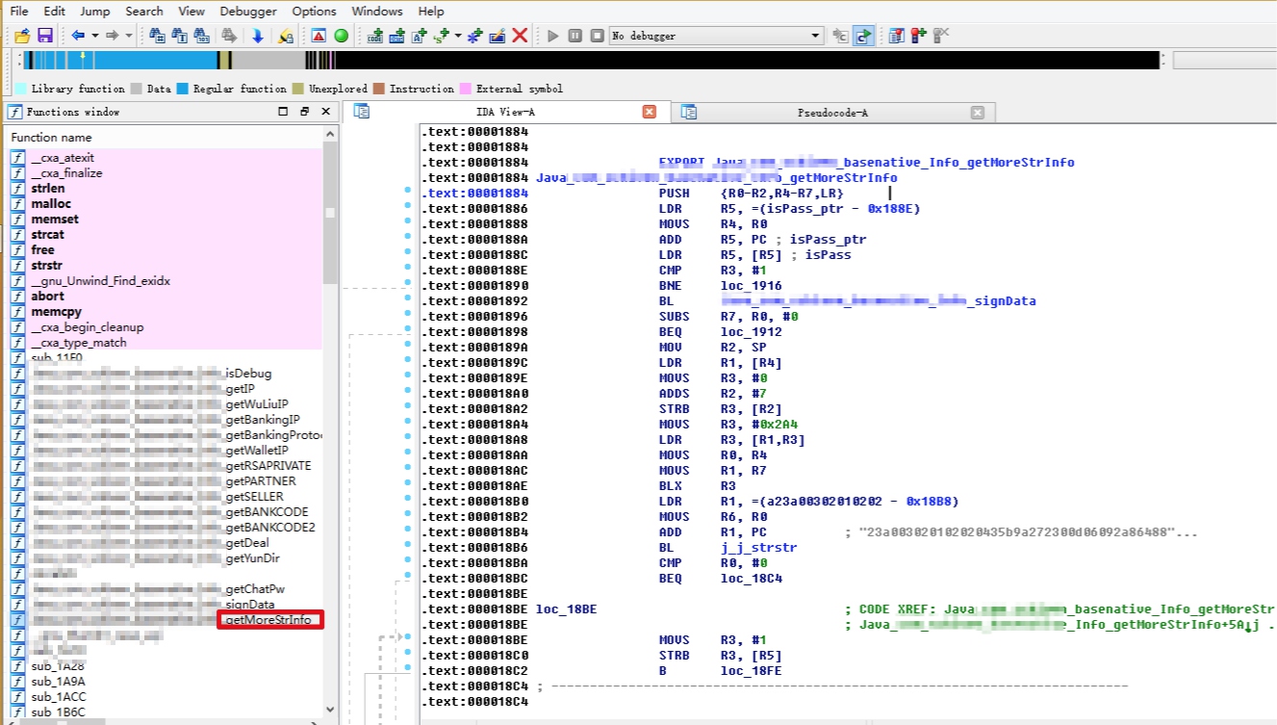
Task: Open the Debugger menu
Action: click(248, 12)
